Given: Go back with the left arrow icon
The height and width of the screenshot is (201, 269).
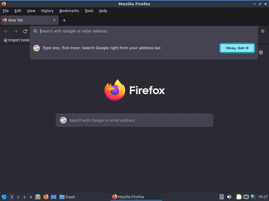Looking at the screenshot, I should point(6,31).
